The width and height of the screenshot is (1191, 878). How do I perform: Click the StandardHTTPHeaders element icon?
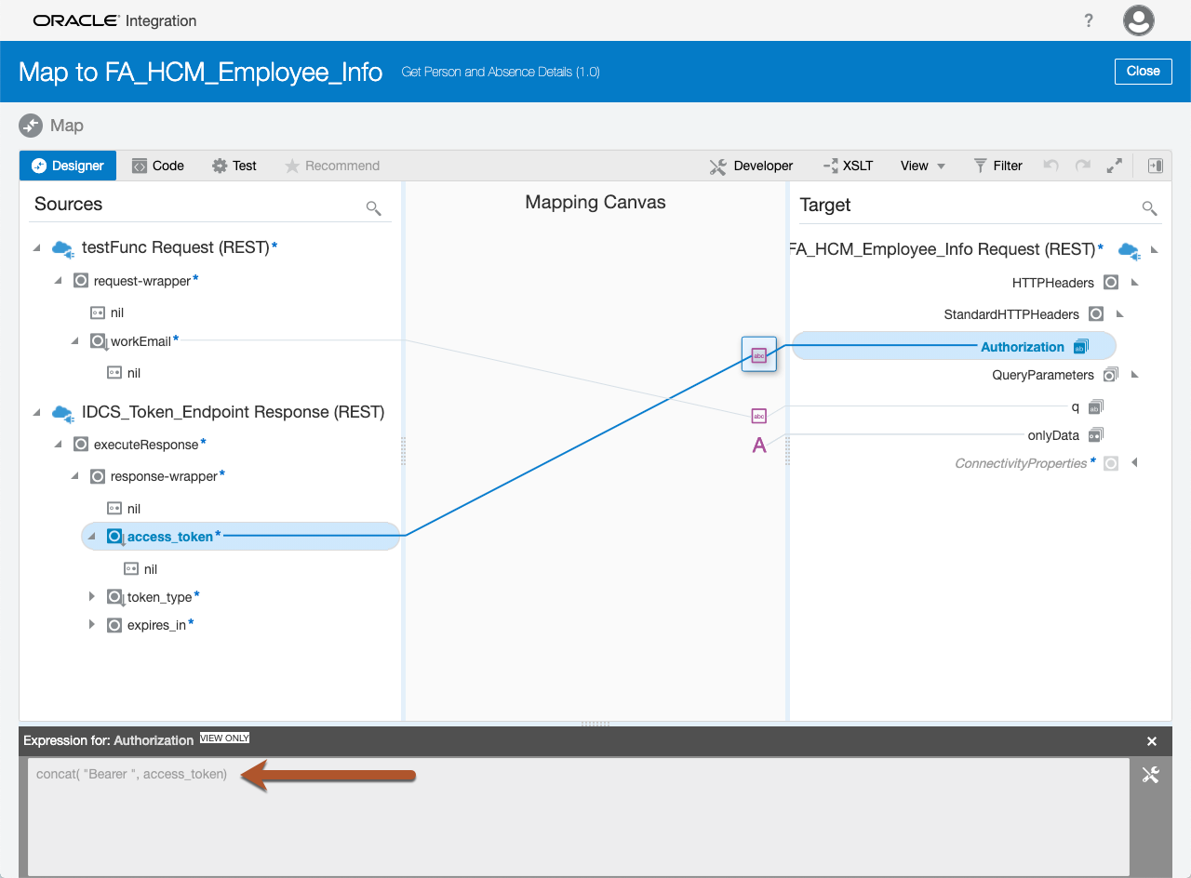(1095, 314)
